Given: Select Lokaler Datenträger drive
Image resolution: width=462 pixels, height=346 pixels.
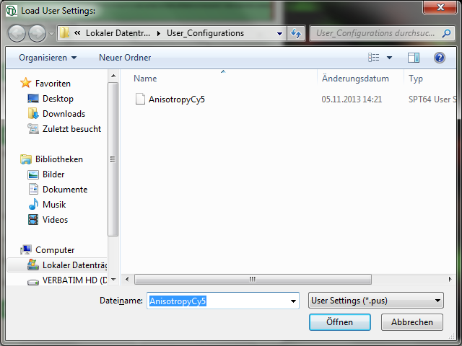Looking at the screenshot, I should [75, 265].
